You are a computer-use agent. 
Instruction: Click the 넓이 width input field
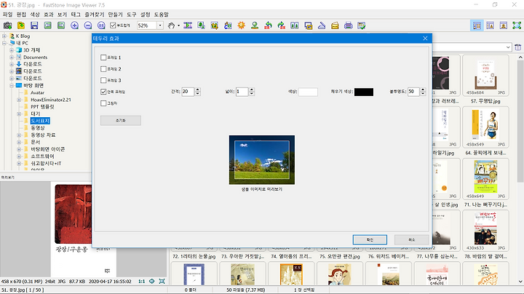(x=242, y=92)
